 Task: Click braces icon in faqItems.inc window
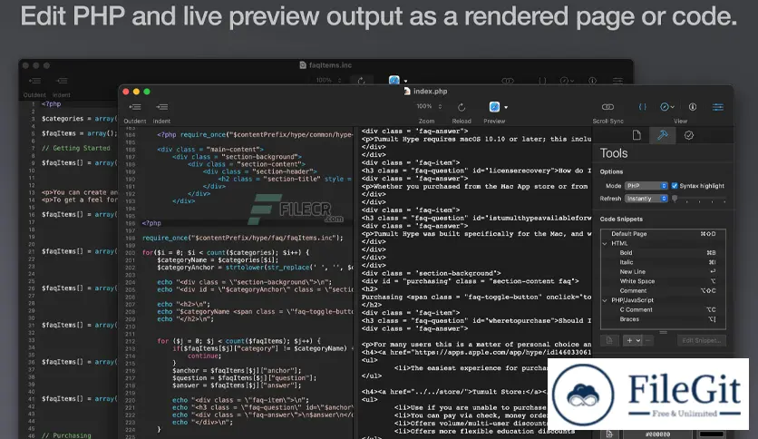(542, 81)
